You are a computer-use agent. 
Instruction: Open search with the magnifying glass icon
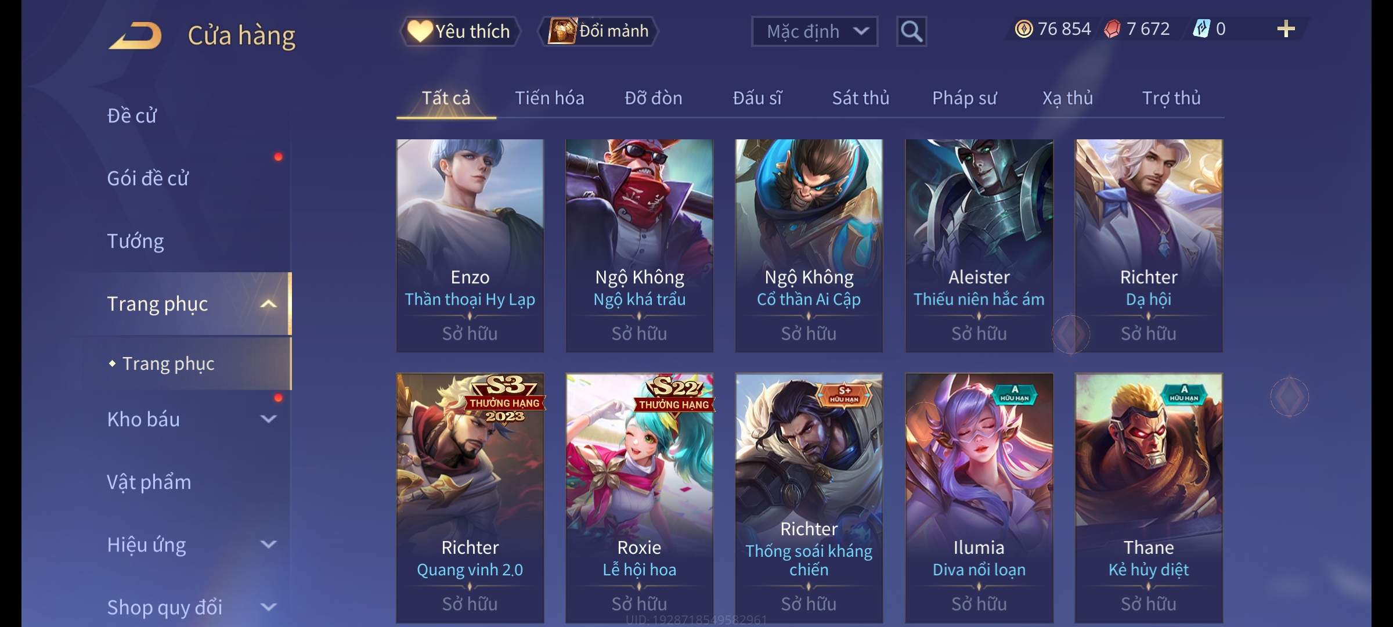tap(911, 31)
